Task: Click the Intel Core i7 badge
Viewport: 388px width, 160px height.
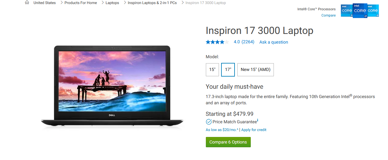Action: coord(360,11)
